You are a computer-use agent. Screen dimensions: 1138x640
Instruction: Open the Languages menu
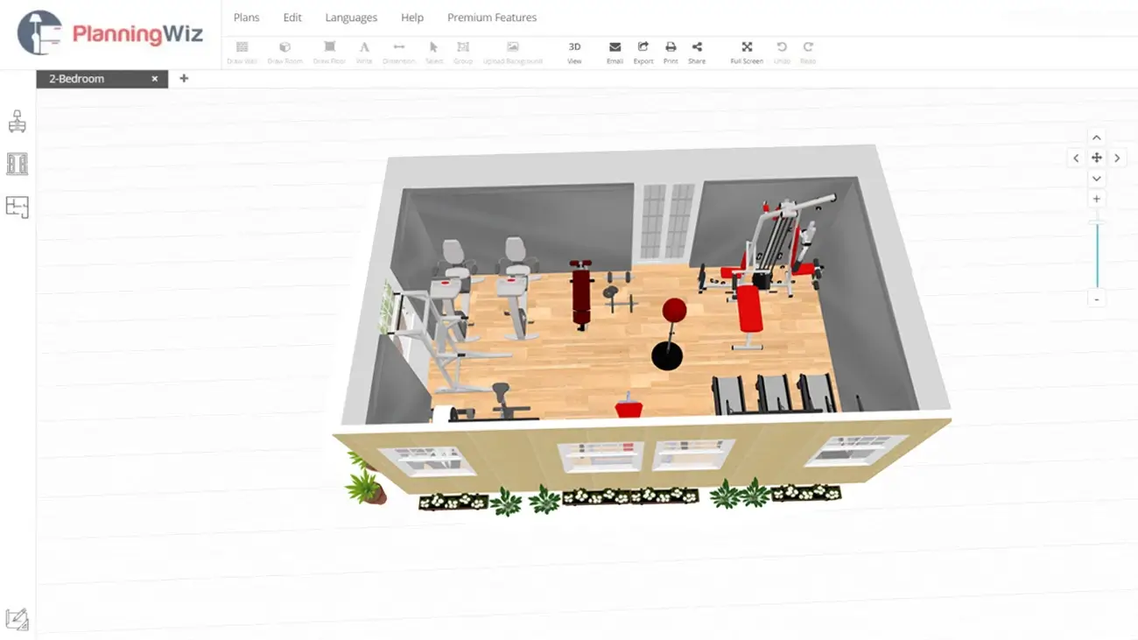(x=350, y=17)
